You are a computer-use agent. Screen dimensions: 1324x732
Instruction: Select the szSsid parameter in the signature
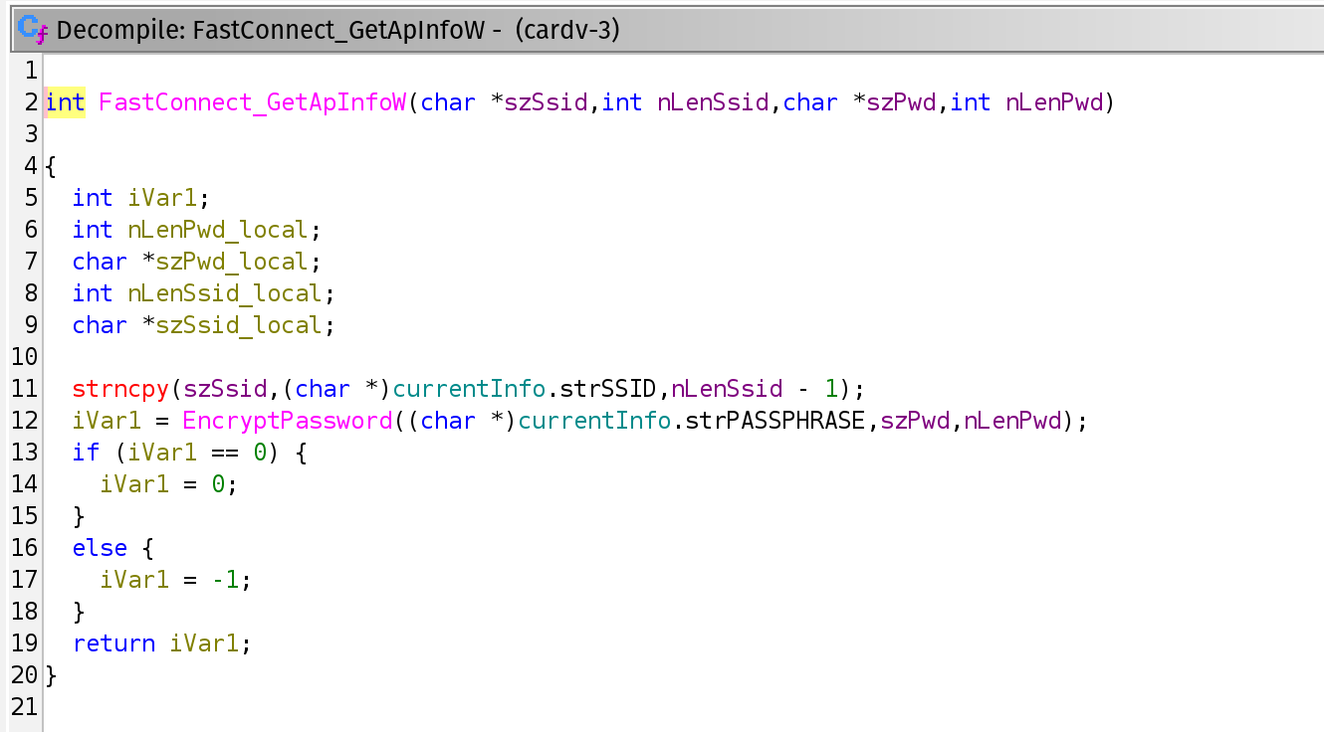coord(547,102)
